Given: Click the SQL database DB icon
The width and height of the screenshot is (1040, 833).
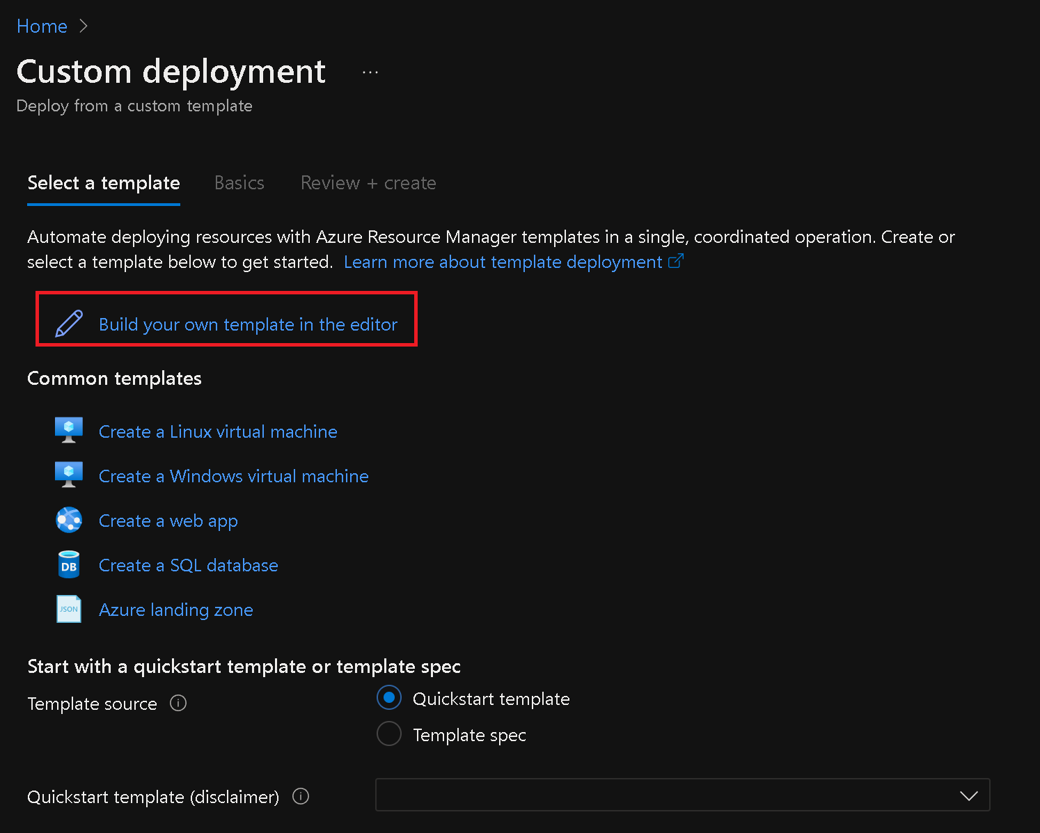Looking at the screenshot, I should (69, 564).
